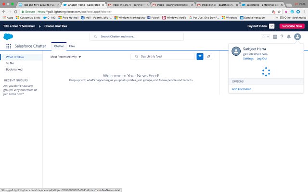Reload the page in browser
Screen dimensions: 308x192
point(16,12)
